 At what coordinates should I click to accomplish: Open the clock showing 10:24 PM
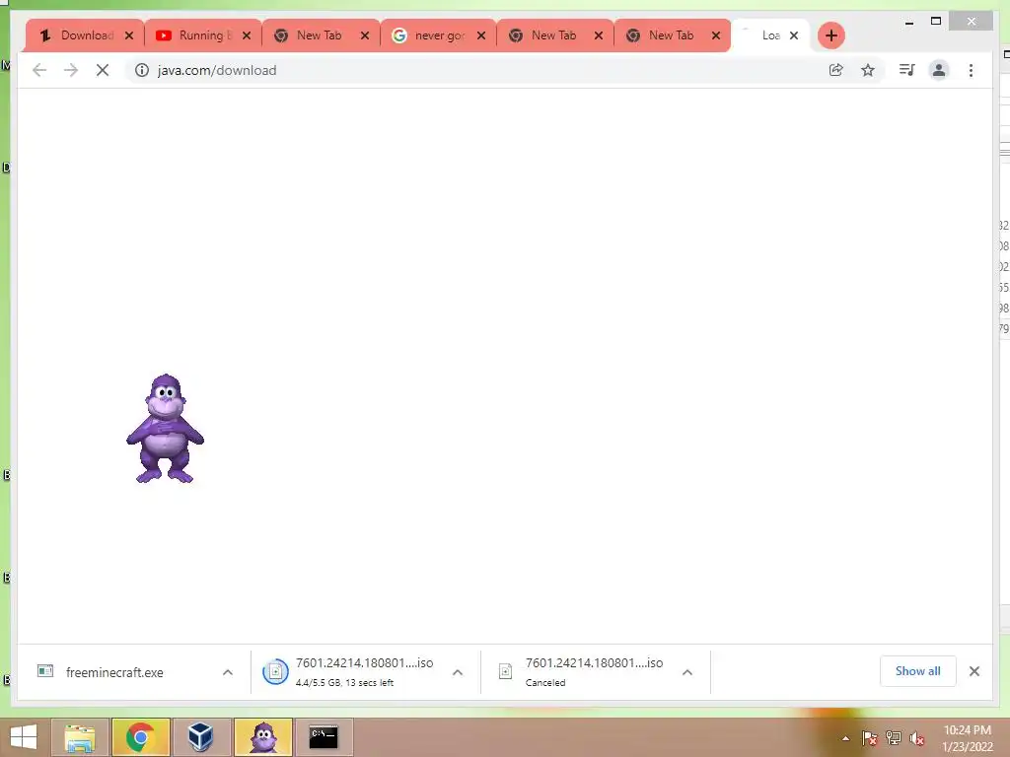[x=967, y=738]
